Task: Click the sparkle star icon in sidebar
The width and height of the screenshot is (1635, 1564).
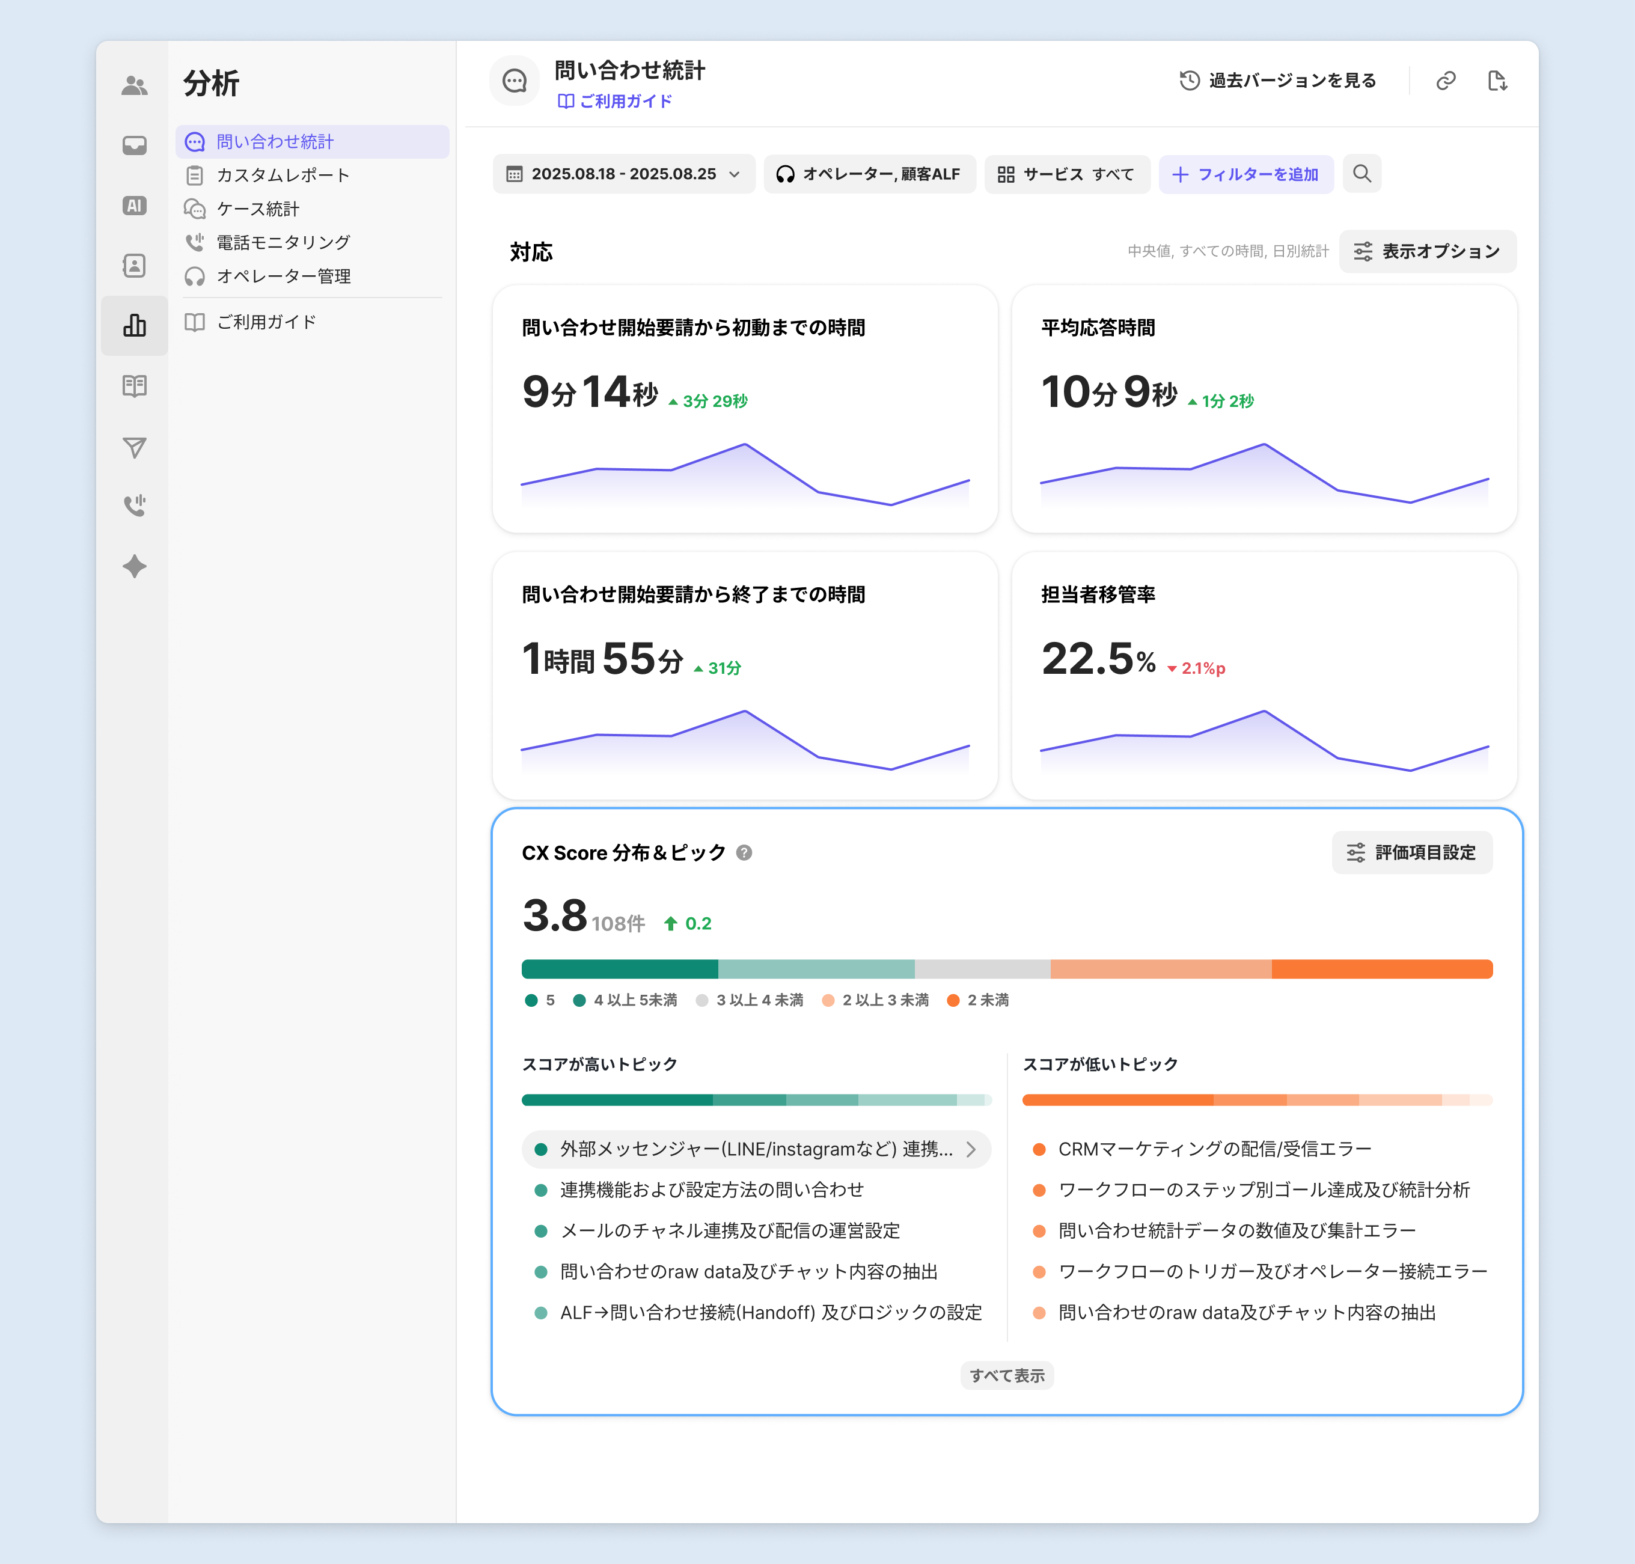Action: coord(134,566)
